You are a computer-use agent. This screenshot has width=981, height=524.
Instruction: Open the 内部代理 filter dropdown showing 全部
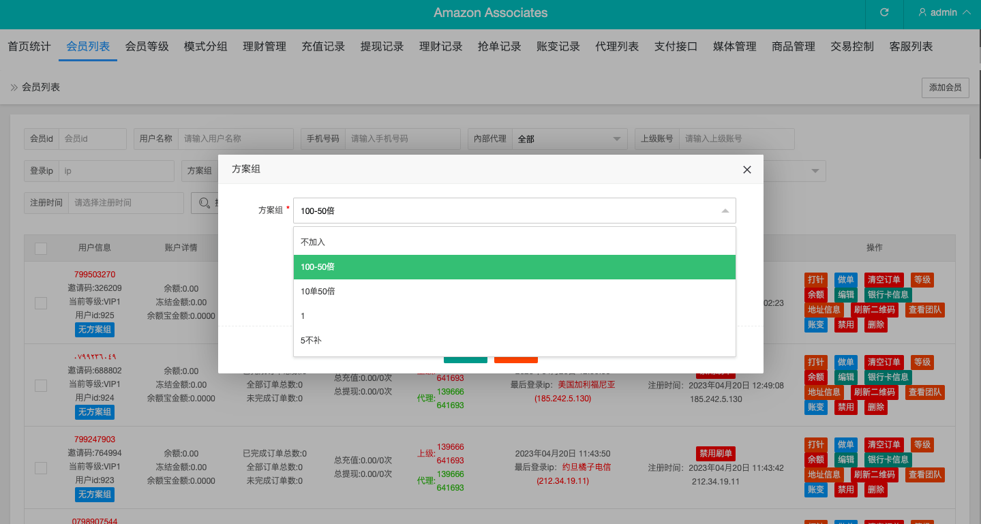pyautogui.click(x=569, y=138)
